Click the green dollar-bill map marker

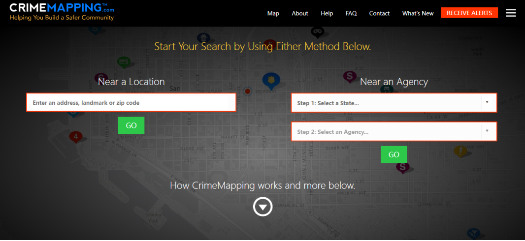(x=124, y=62)
